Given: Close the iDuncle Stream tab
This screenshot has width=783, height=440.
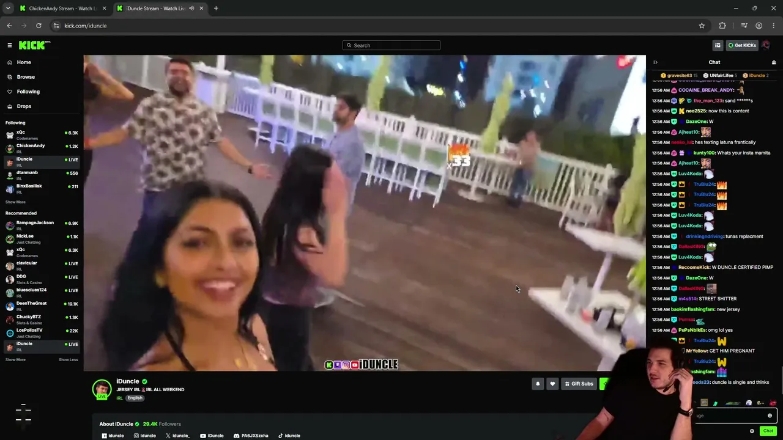Looking at the screenshot, I should pyautogui.click(x=201, y=9).
